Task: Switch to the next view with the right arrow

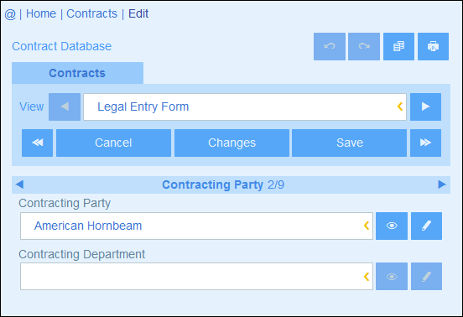Action: (425, 107)
